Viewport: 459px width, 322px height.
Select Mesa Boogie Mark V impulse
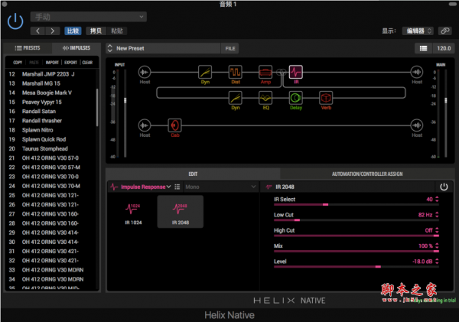tap(50, 92)
